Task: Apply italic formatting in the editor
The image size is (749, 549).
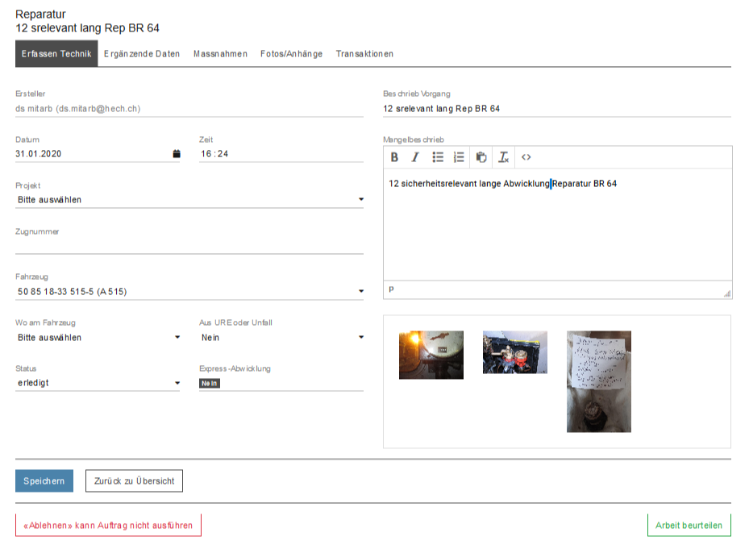Action: 415,157
